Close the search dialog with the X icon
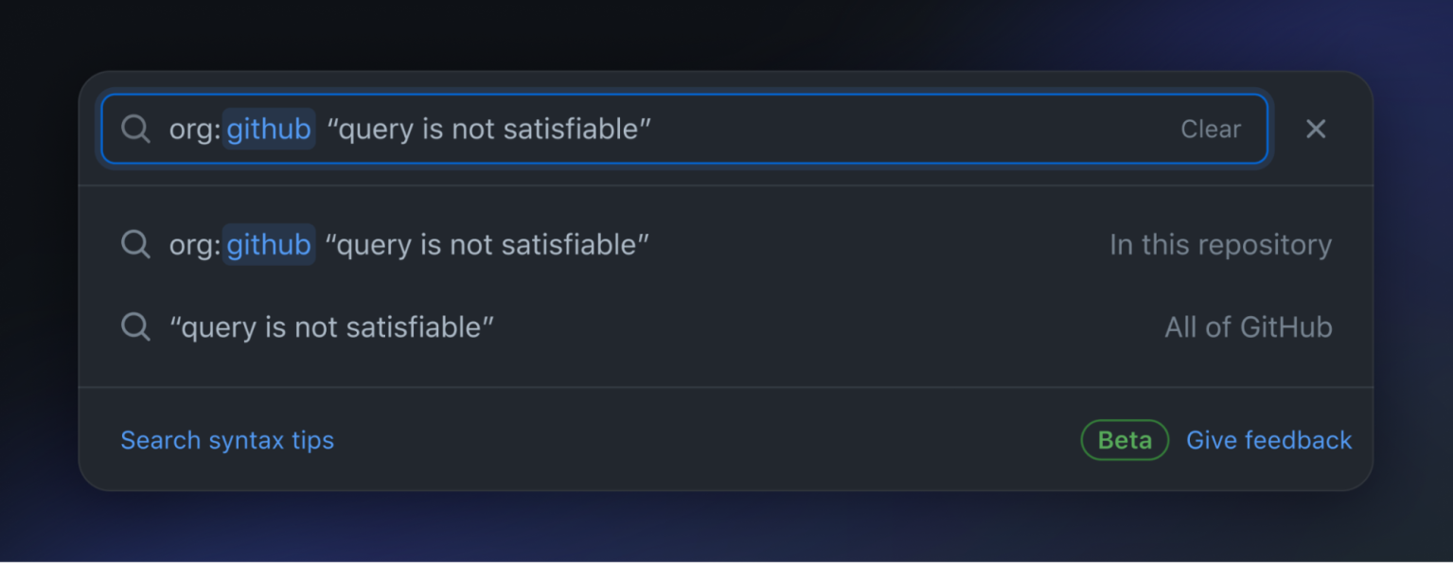This screenshot has width=1453, height=563. click(1316, 130)
